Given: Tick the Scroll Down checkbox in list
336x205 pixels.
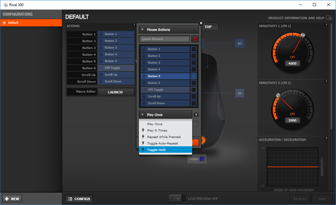Looking at the screenshot, I should (x=194, y=103).
